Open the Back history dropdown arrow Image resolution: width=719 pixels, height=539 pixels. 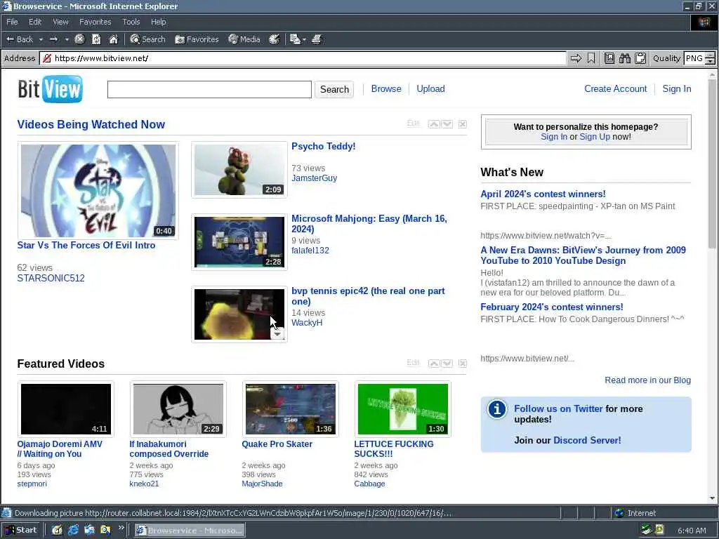pos(41,39)
